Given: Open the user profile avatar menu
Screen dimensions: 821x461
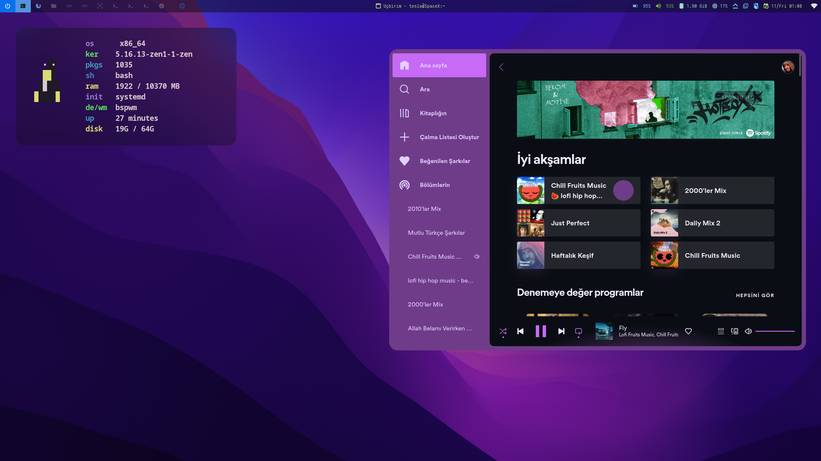Looking at the screenshot, I should [788, 67].
